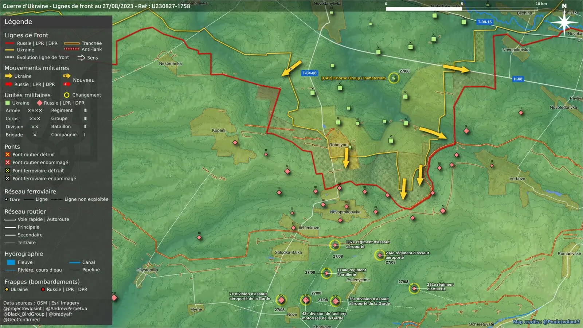This screenshot has width=583, height=328.
Task: Click the Mouvements militaires legend heading
Action: [37, 68]
